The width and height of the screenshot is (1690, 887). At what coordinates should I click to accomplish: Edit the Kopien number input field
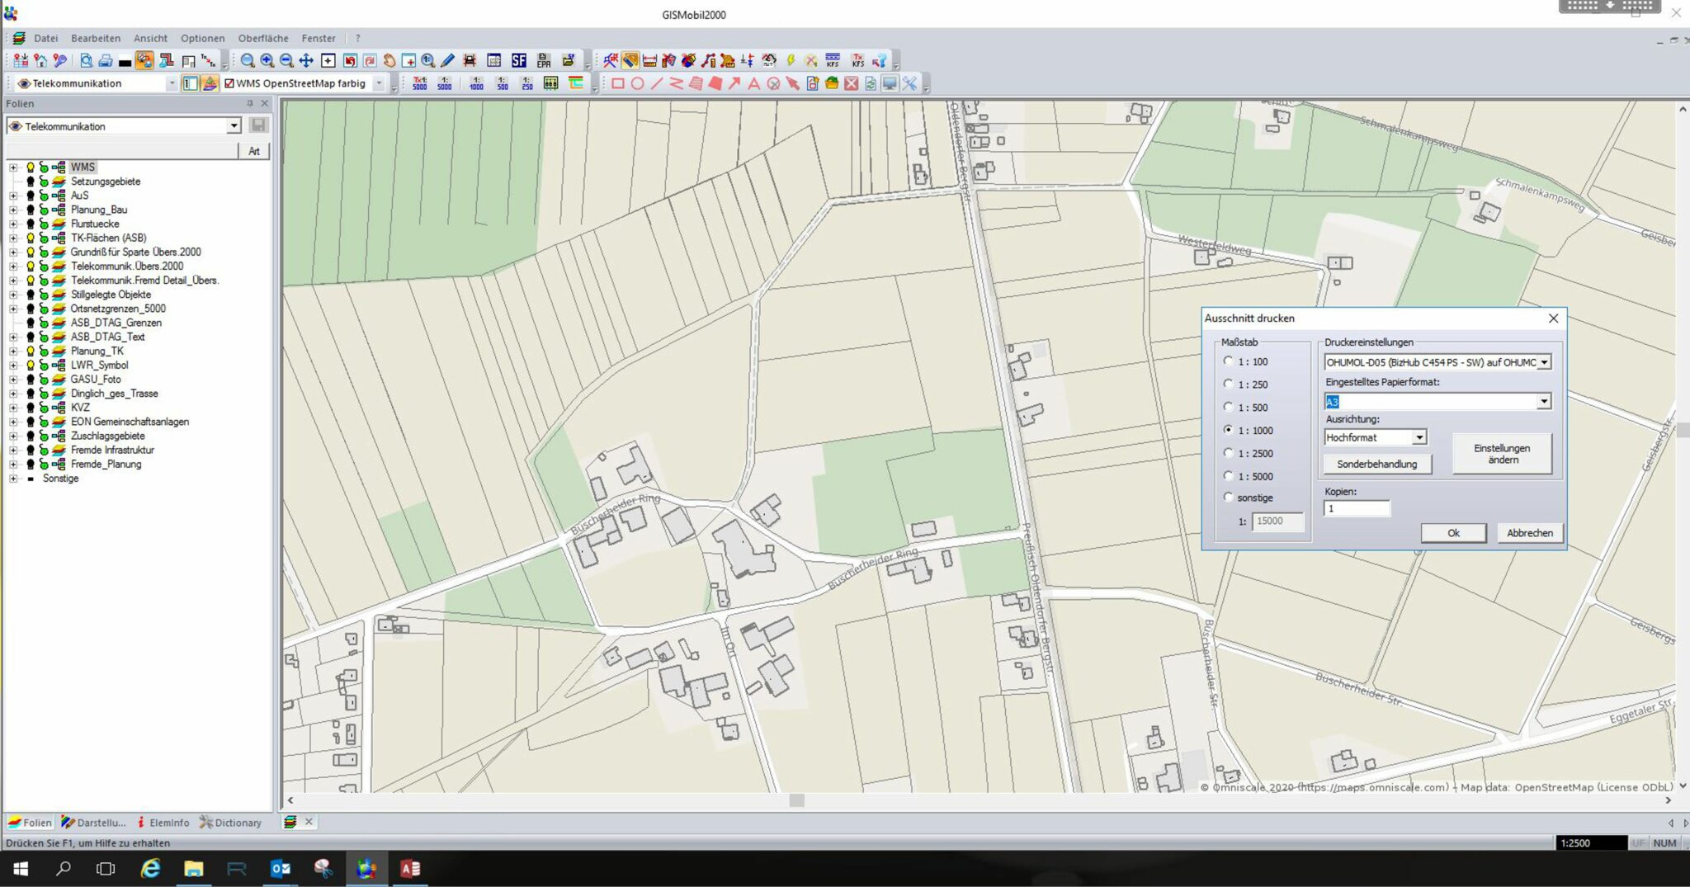pyautogui.click(x=1357, y=508)
